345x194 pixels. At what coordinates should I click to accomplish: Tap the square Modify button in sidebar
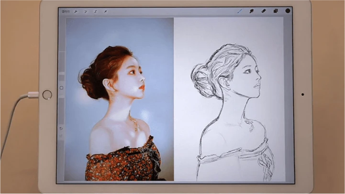point(61,87)
